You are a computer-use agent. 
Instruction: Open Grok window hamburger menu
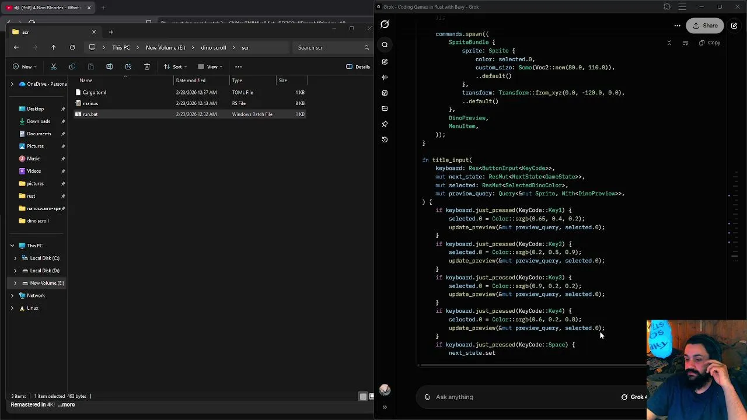tap(682, 7)
